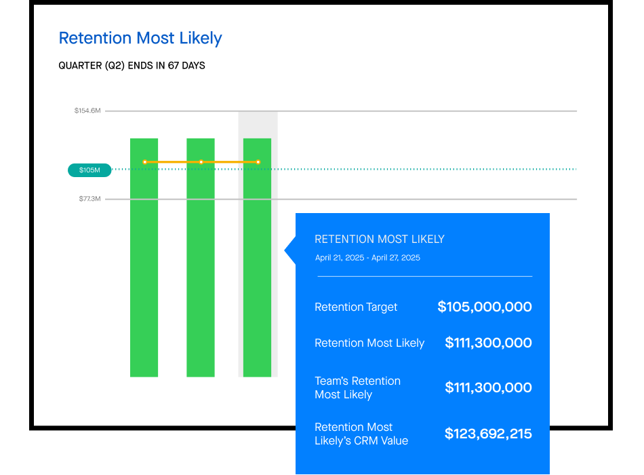Screen dimensions: 644x475
Task: Click the $154.6M axis label
Action: click(87, 111)
